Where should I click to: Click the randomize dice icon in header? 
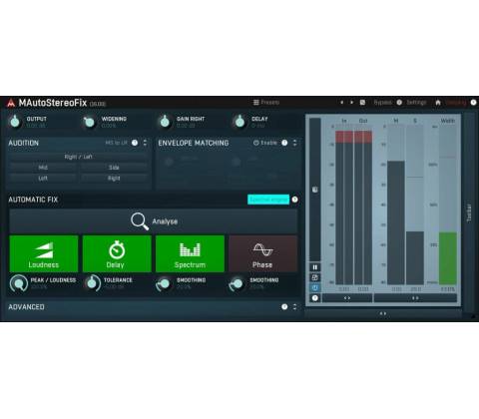point(362,103)
